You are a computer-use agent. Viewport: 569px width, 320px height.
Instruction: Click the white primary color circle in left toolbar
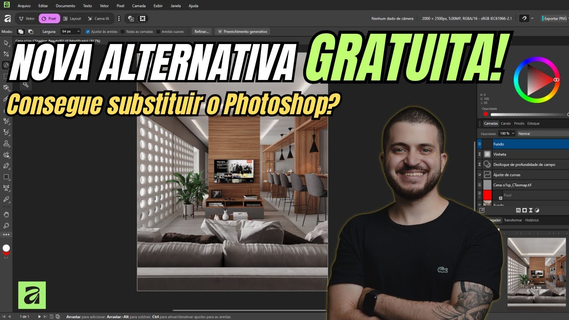point(6,248)
